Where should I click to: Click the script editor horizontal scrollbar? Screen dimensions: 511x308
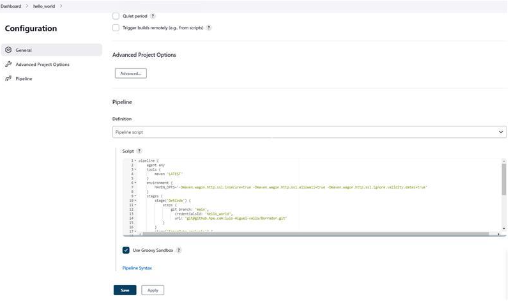[x=316, y=234]
